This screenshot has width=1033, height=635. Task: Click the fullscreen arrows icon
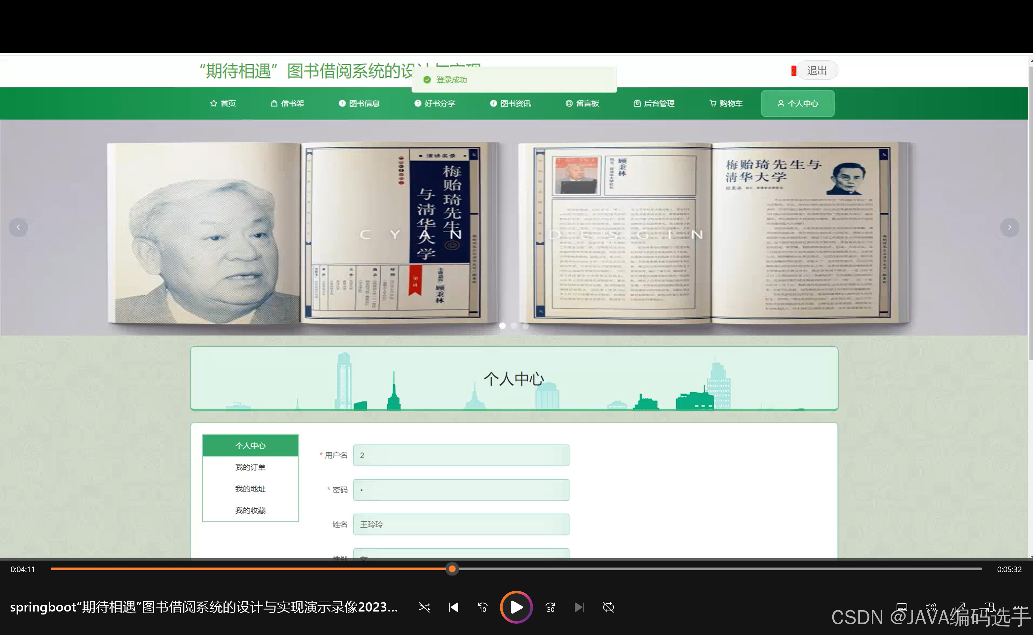[x=960, y=607]
